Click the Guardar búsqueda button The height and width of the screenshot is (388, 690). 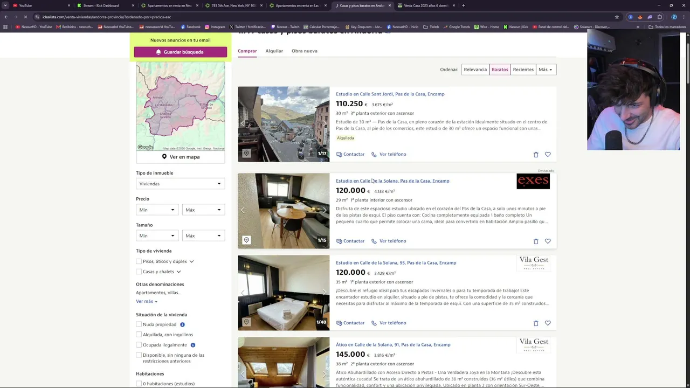point(181,52)
